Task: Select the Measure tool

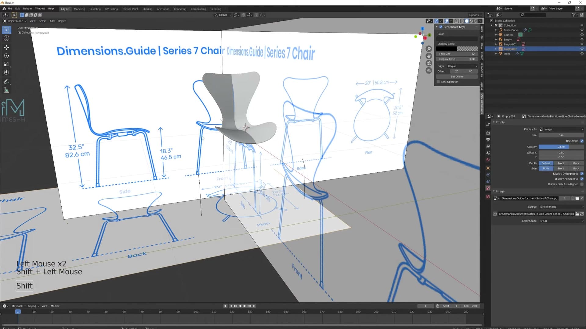Action: pos(6,90)
